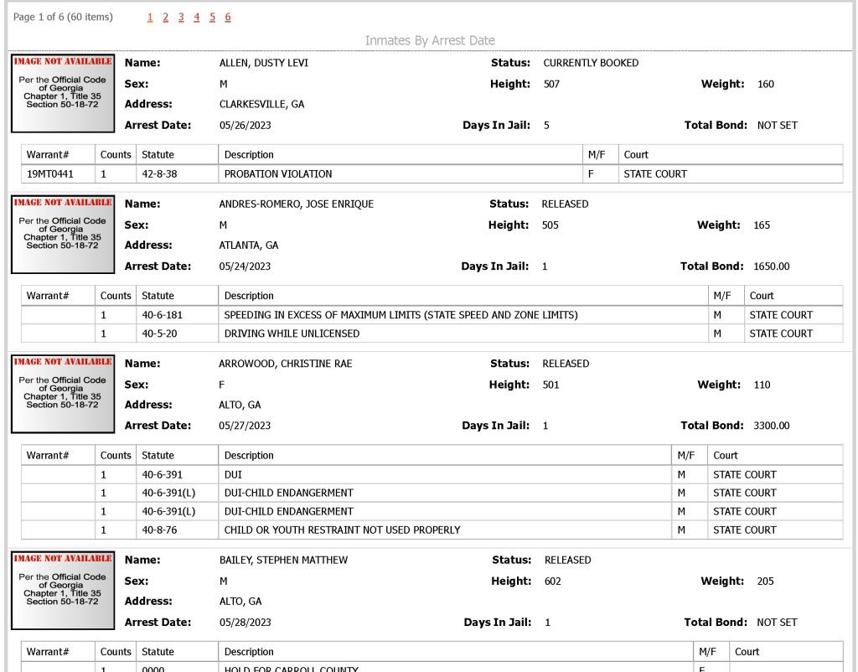Click BAILEY, STEPHEN MATTHEW name text
Viewport: 858px width, 672px height.
(x=283, y=561)
